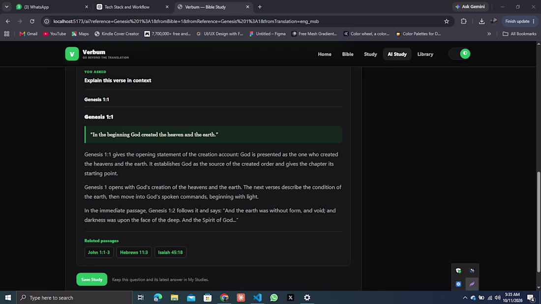Click the Ask Gemini button
Screen dimensions: 541x304
[x=470, y=6]
